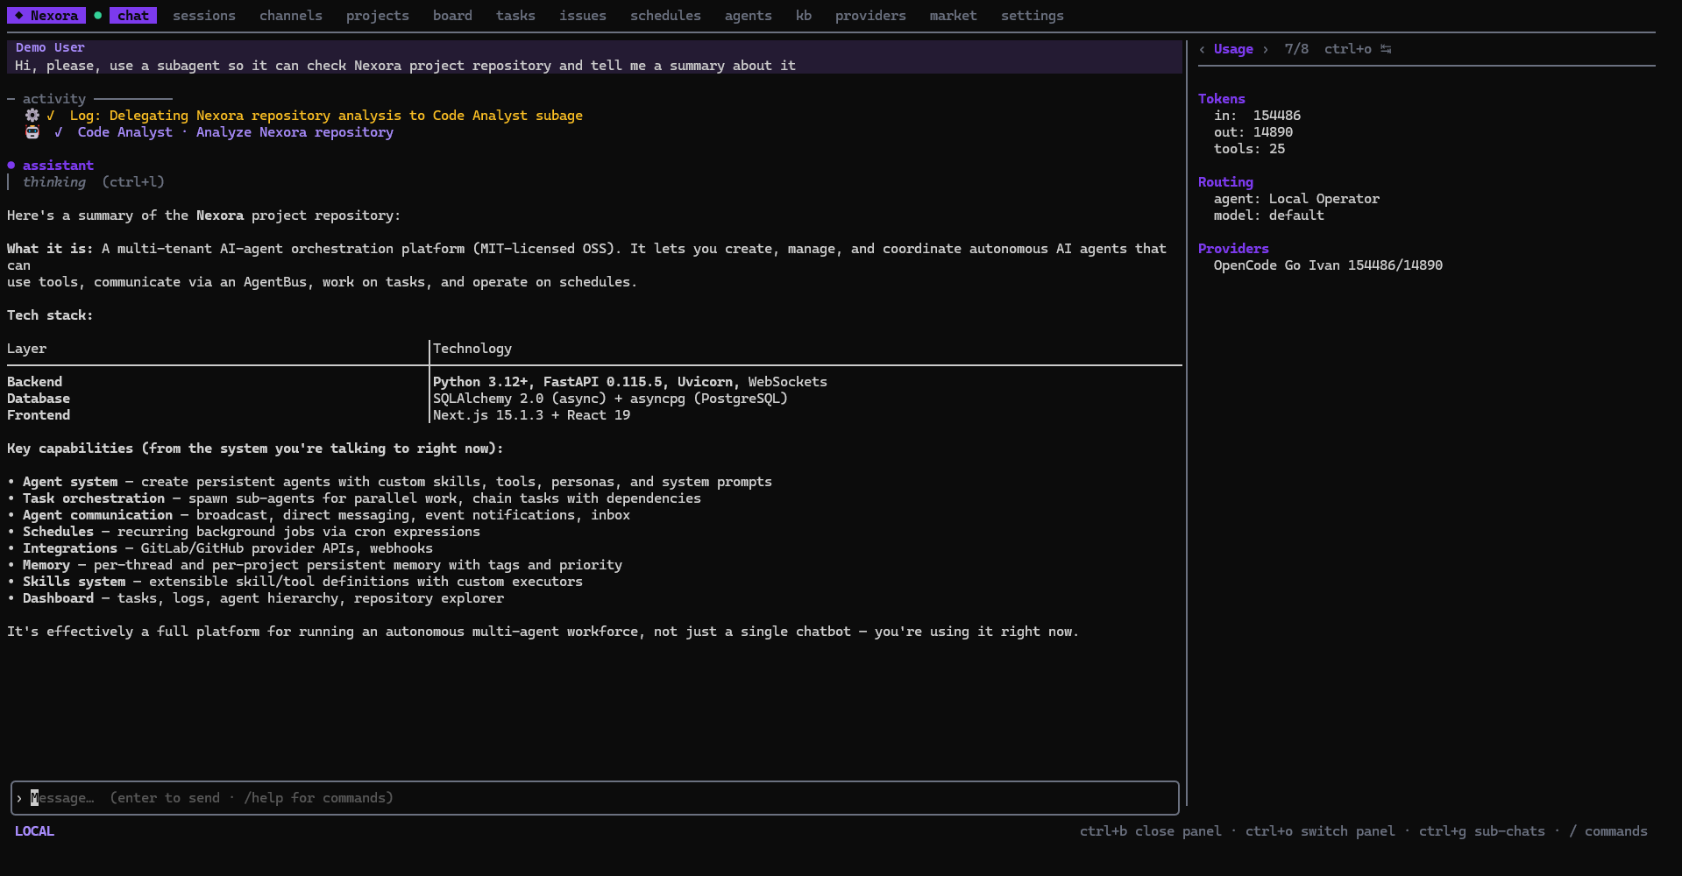Click the robot icon beside Code Analyst

(32, 132)
